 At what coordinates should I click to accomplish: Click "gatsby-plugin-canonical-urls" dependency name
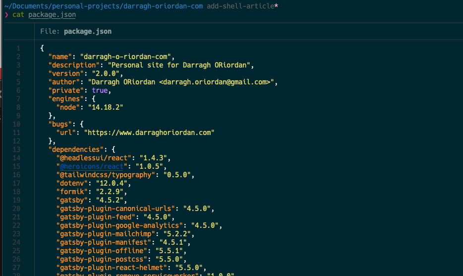click(x=116, y=208)
